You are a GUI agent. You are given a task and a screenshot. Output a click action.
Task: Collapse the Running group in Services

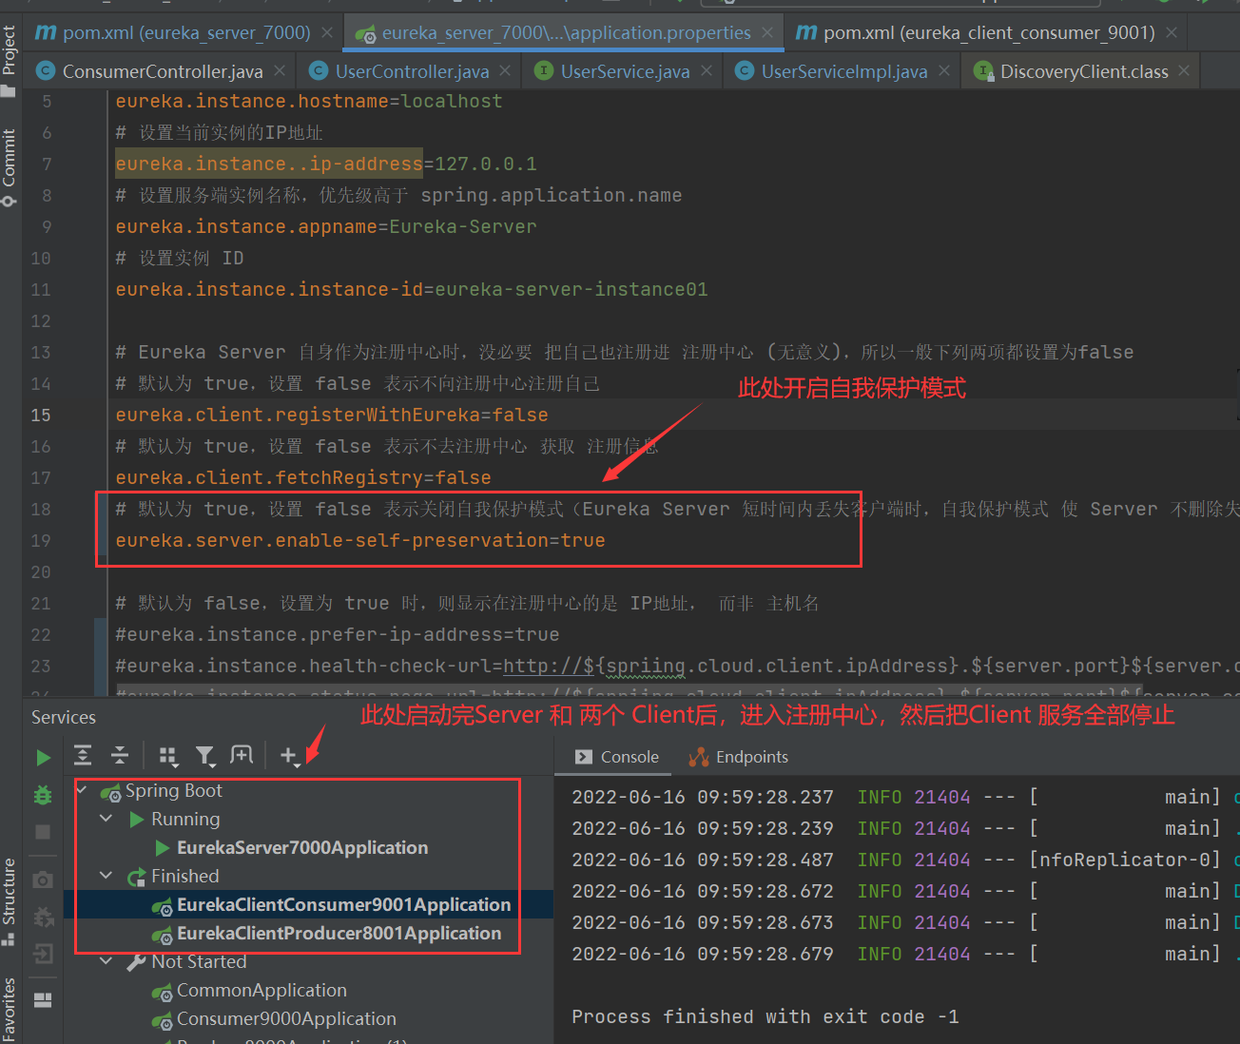[x=107, y=819]
